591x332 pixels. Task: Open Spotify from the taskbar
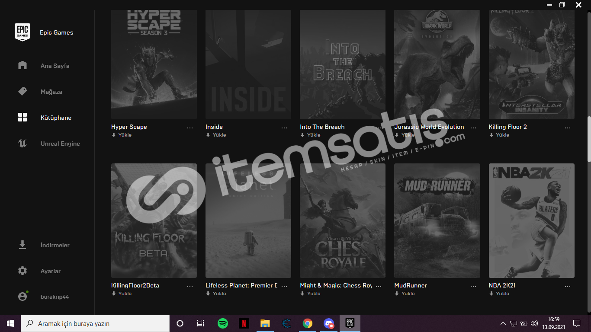click(223, 323)
